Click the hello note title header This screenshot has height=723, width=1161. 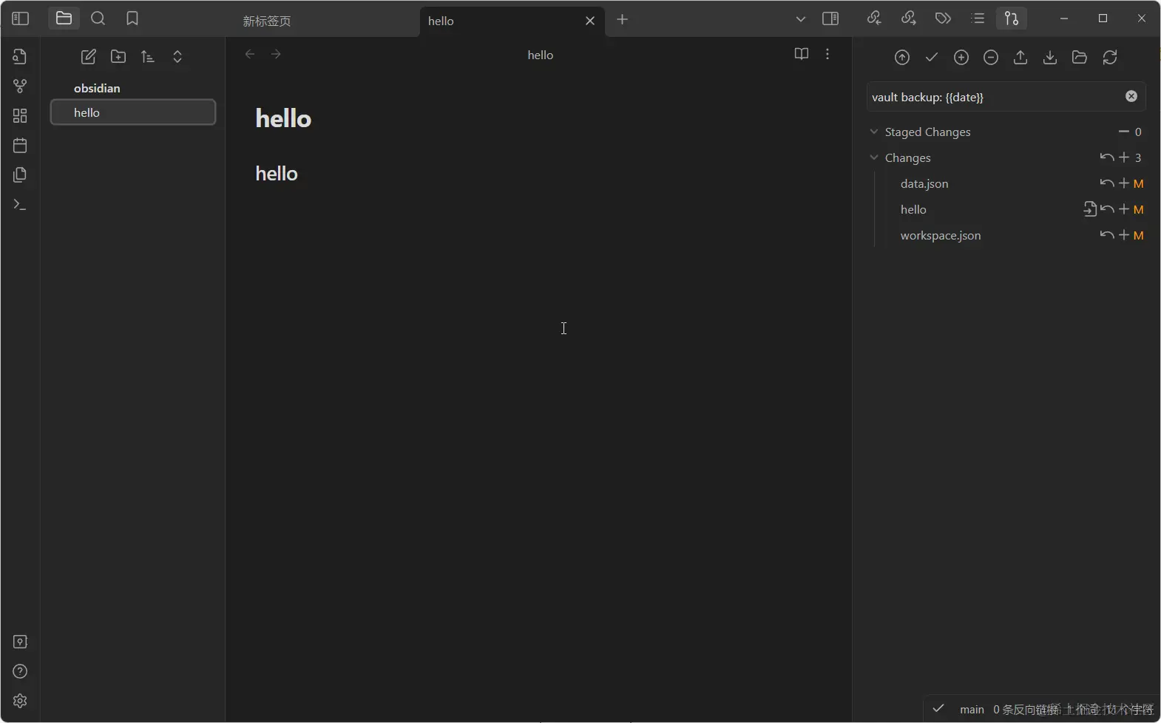tap(541, 55)
